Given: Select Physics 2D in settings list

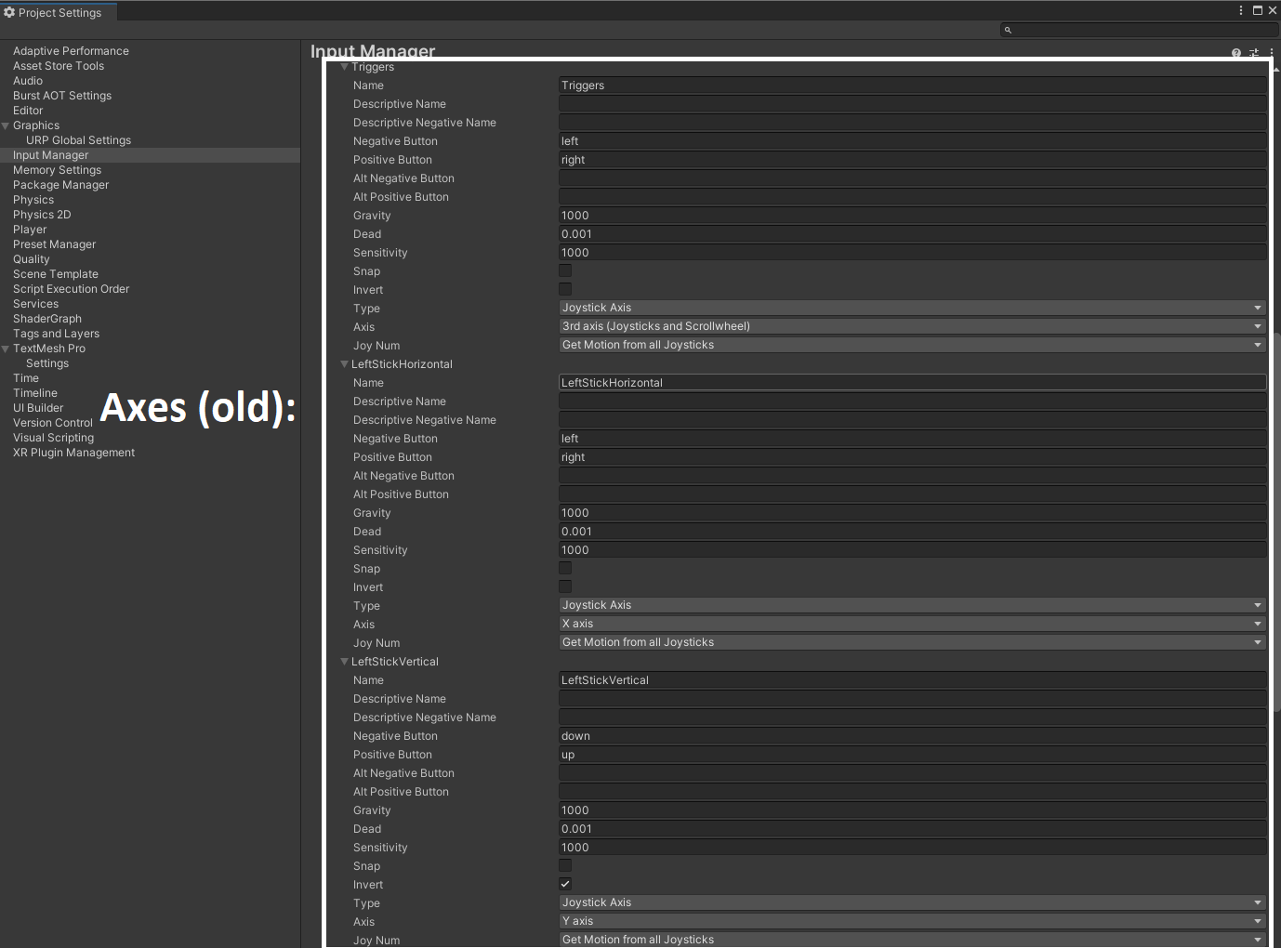Looking at the screenshot, I should pyautogui.click(x=42, y=215).
